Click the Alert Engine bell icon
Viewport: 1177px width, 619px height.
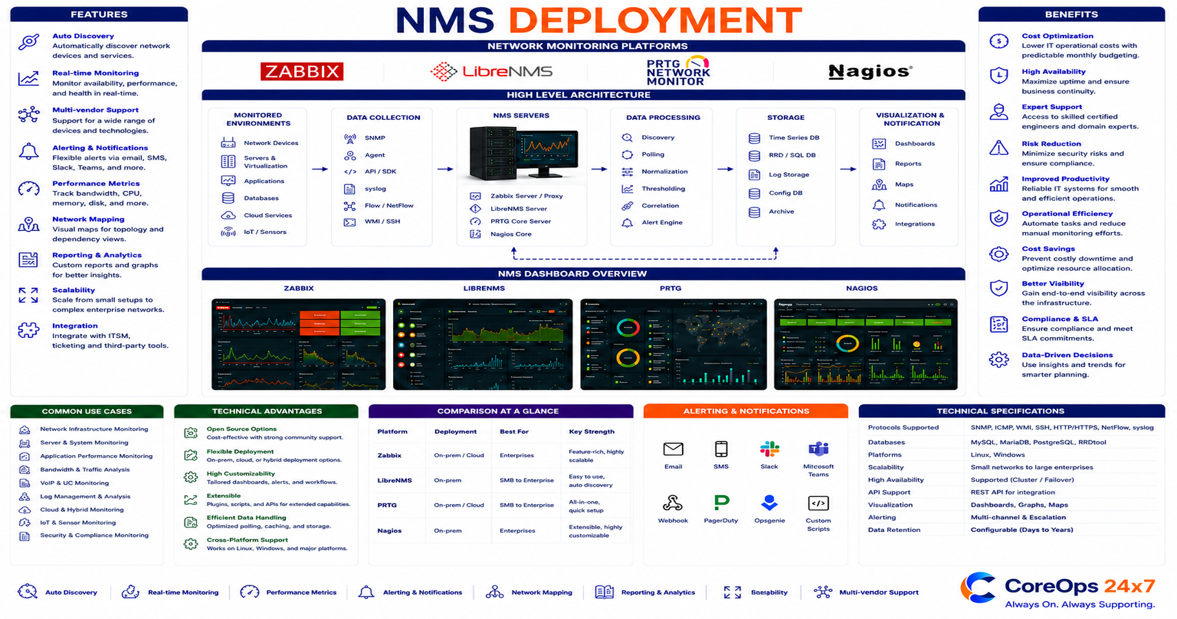[x=627, y=222]
